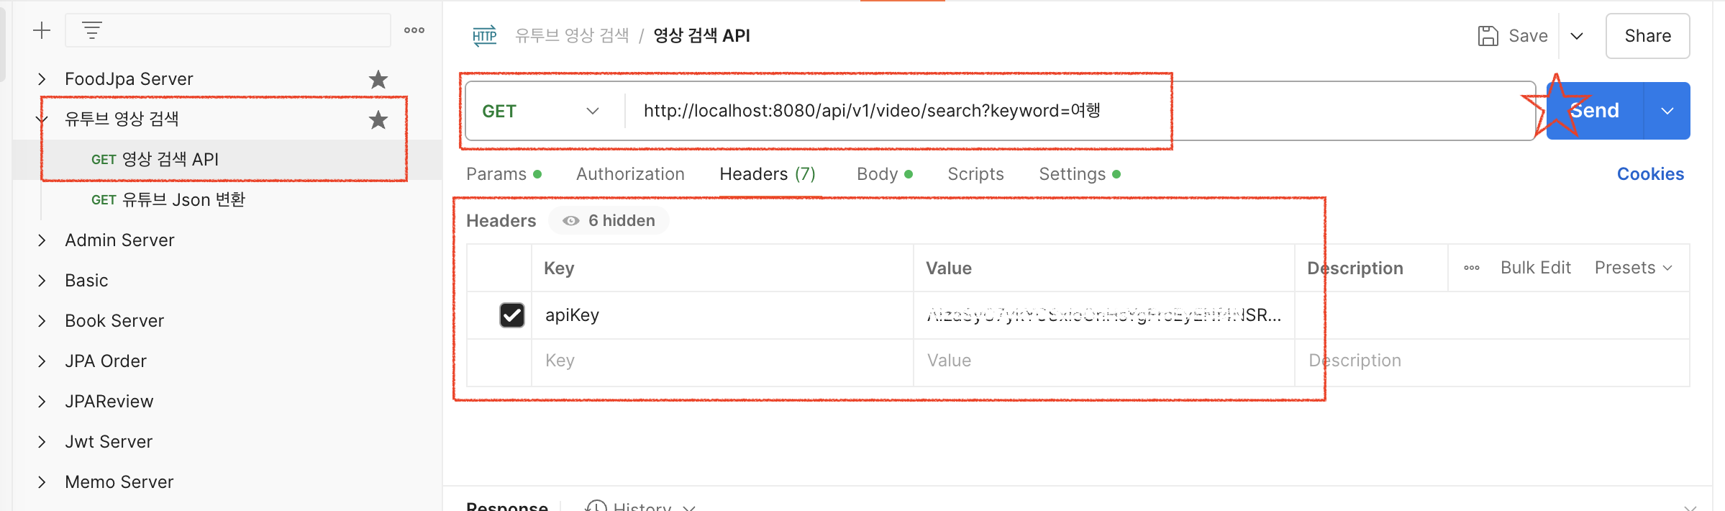Toggle the star on FoodJpa Server collection

click(x=378, y=79)
